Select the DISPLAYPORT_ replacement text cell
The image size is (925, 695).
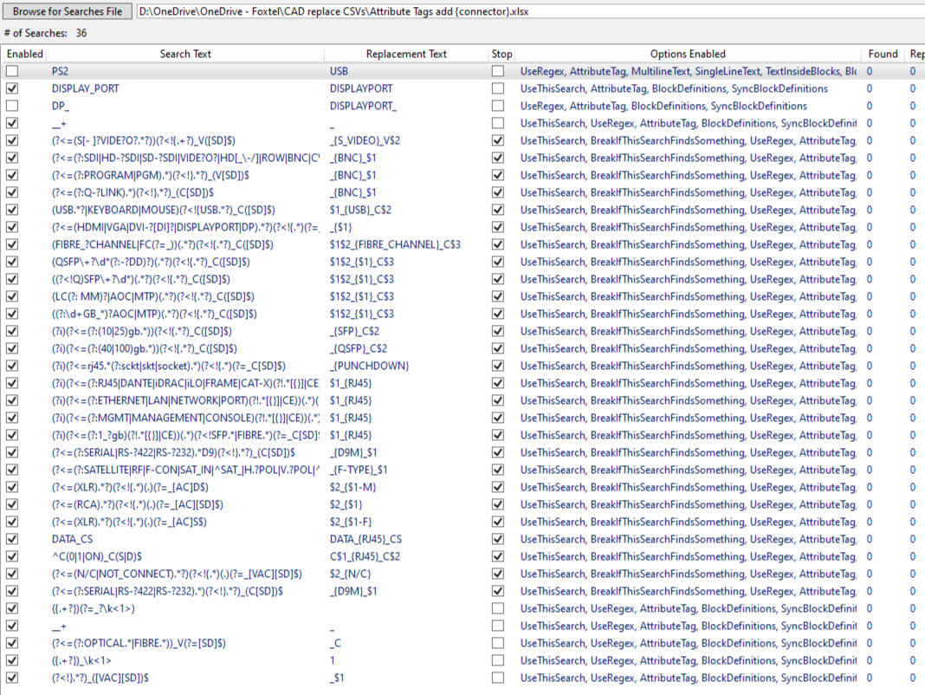coord(405,106)
